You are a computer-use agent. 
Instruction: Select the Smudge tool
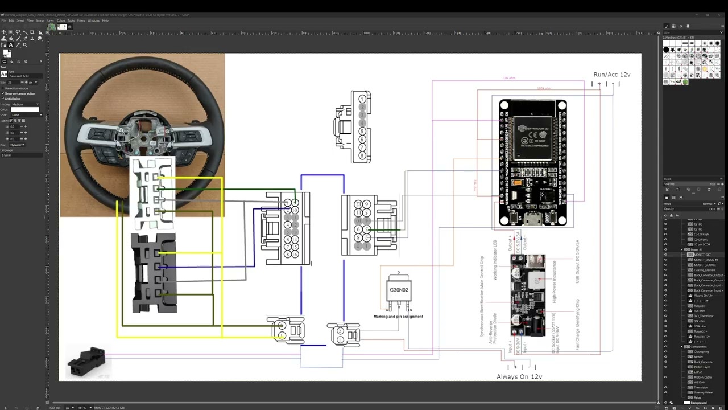[x=39, y=39]
